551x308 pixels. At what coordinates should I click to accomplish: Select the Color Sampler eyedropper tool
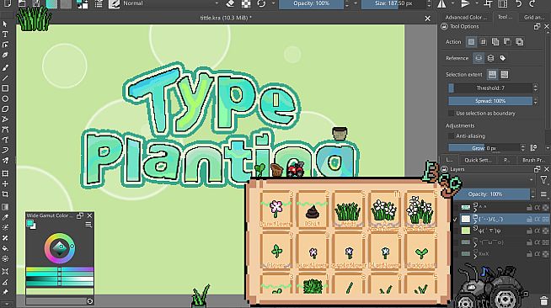pos(5,217)
